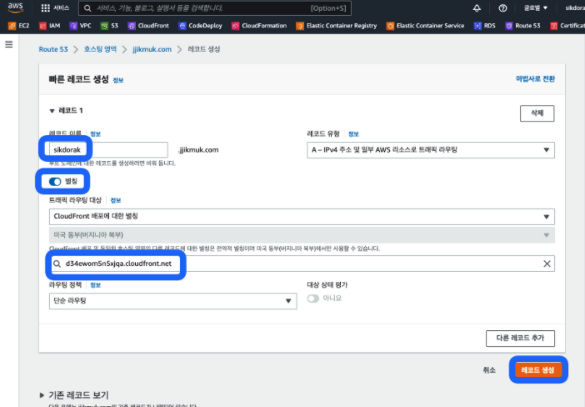Open IAM shortcut in favorites bar
585x407 pixels.
tap(50, 26)
